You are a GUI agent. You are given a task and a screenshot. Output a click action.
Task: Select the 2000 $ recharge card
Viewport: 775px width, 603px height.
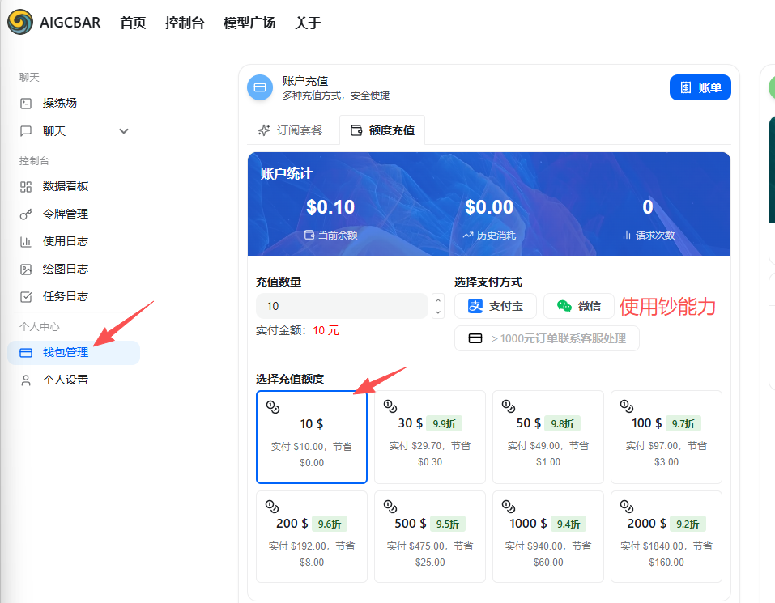click(x=666, y=537)
